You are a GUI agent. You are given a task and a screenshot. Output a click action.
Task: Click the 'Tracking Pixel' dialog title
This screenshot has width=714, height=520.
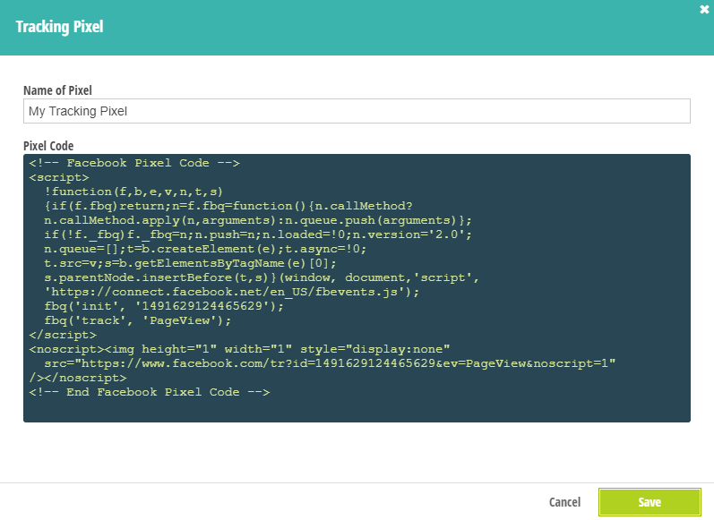tap(60, 27)
